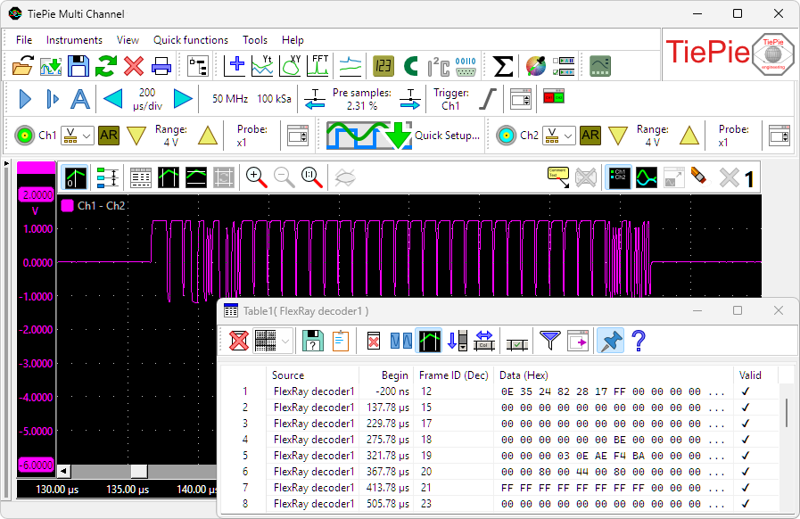
Task: Select table row with Frame ID 19
Action: 500,456
